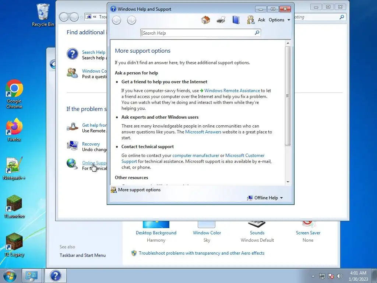The width and height of the screenshot is (377, 283).
Task: Open the Recovery link
Action: tap(91, 144)
